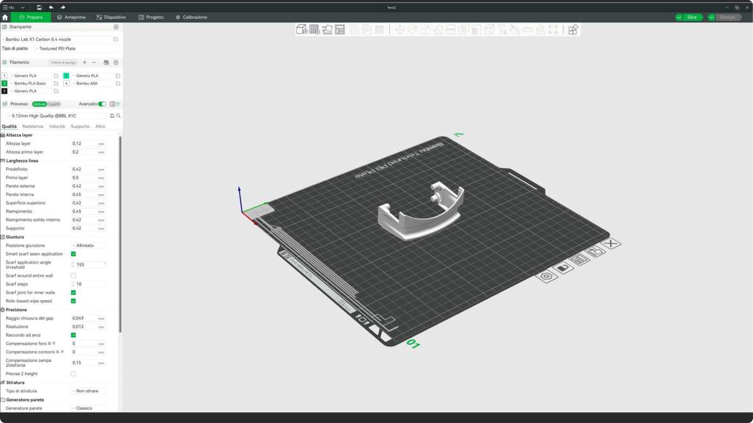This screenshot has width=753, height=423.
Task: Add a filament with the plus icon
Action: 84,62
